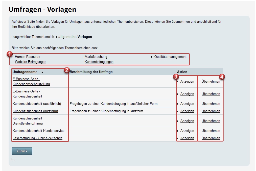Click badge 4 above the Übernehmen column
This screenshot has width=256, height=171.
tap(222, 77)
